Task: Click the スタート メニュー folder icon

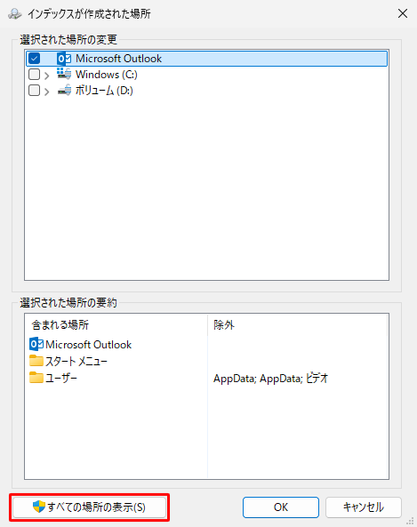Action: pos(36,361)
